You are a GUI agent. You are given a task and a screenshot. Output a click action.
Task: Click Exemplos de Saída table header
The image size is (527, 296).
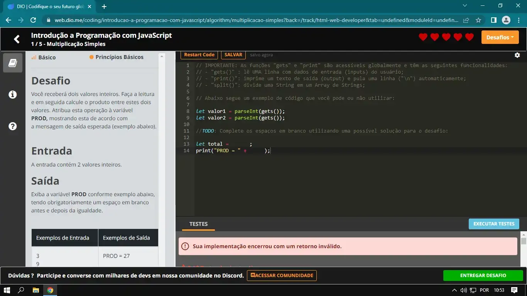pyautogui.click(x=128, y=238)
